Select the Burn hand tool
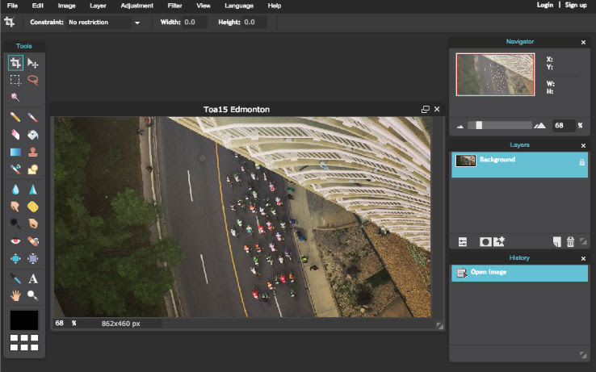This screenshot has height=372, width=596. [32, 224]
